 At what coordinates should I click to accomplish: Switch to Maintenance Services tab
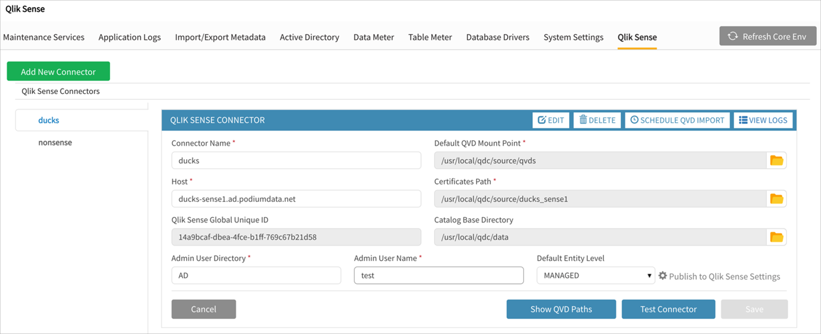[x=44, y=37]
